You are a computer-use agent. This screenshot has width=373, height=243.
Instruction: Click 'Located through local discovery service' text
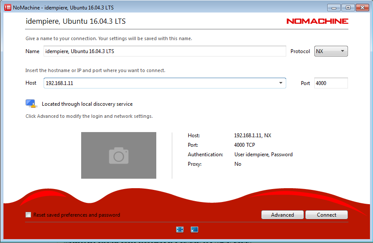[x=87, y=104]
